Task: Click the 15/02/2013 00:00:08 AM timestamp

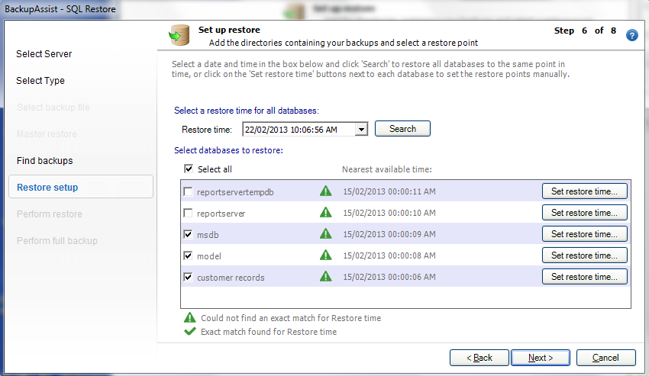Action: click(x=389, y=255)
